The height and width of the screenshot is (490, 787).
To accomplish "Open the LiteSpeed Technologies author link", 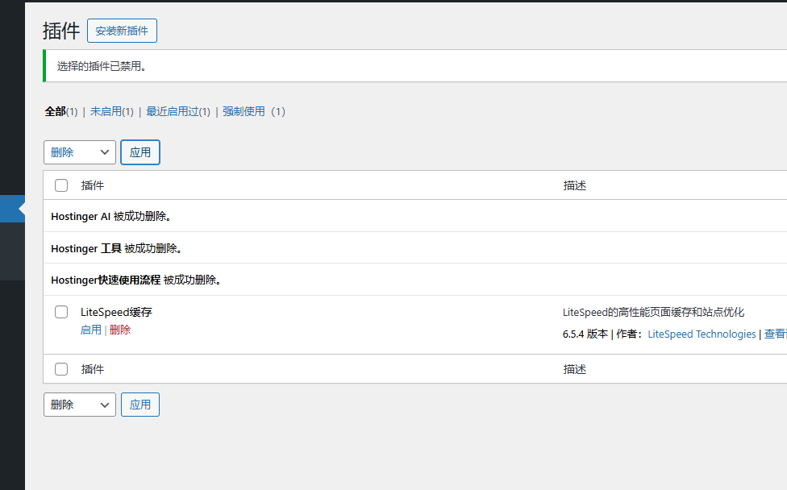I will tap(702, 334).
